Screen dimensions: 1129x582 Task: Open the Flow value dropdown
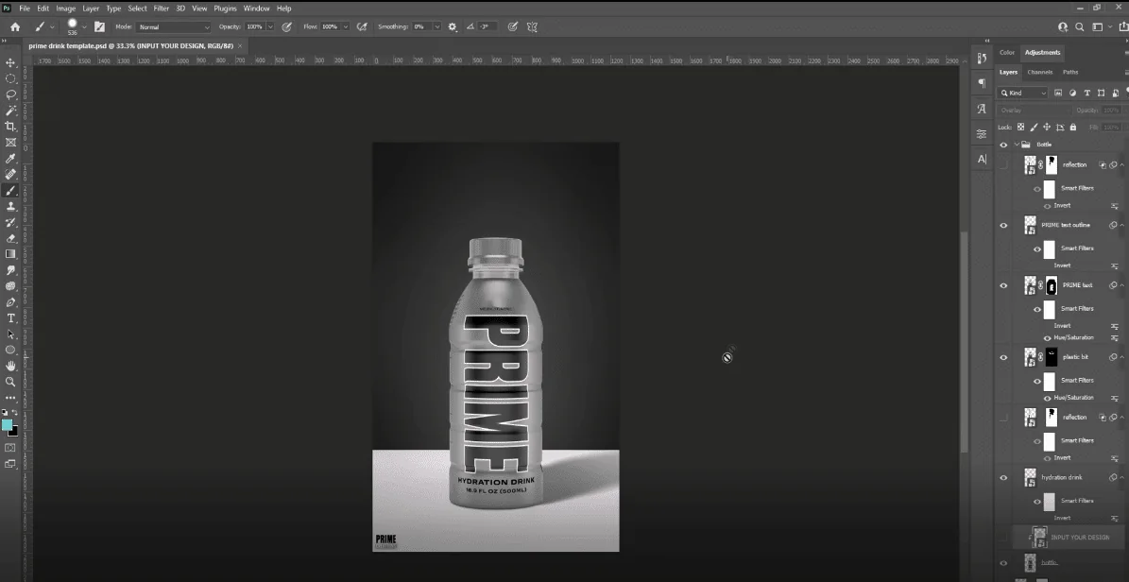(x=346, y=26)
